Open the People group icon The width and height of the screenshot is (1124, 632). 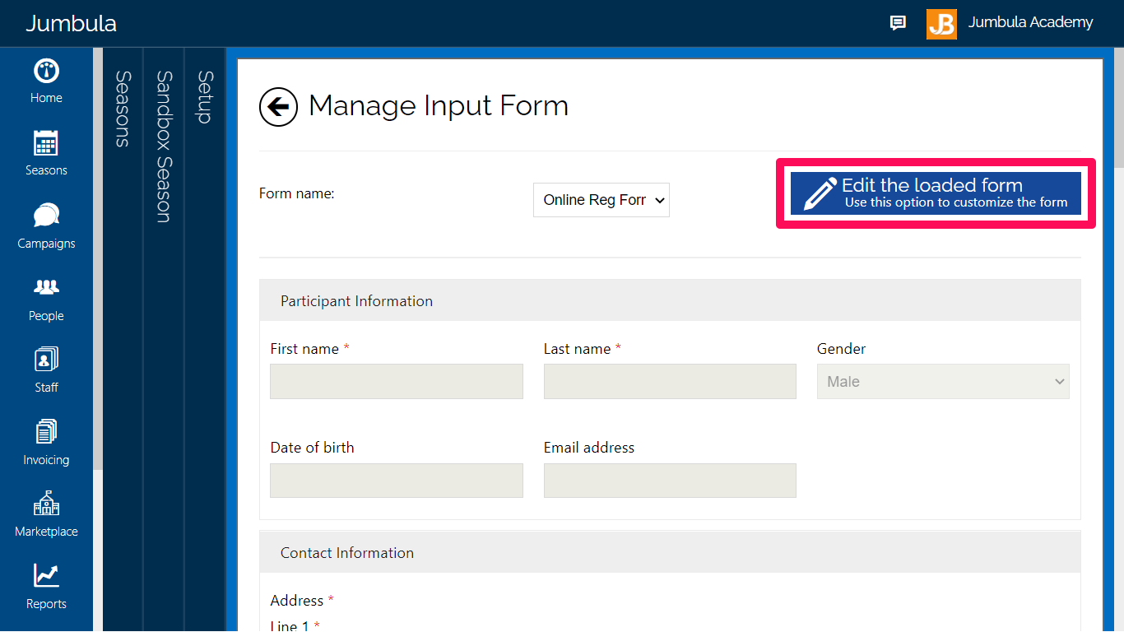(x=46, y=288)
